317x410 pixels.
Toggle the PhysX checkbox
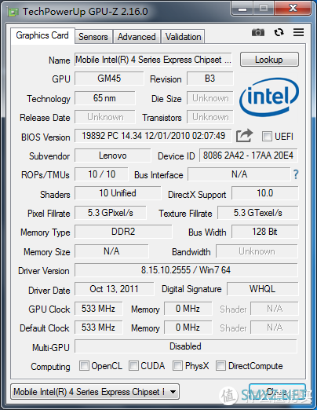tap(177, 366)
